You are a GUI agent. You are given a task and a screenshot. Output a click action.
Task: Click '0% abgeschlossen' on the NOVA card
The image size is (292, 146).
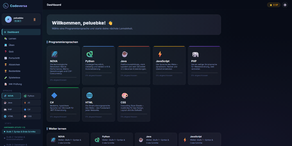(x=58, y=80)
